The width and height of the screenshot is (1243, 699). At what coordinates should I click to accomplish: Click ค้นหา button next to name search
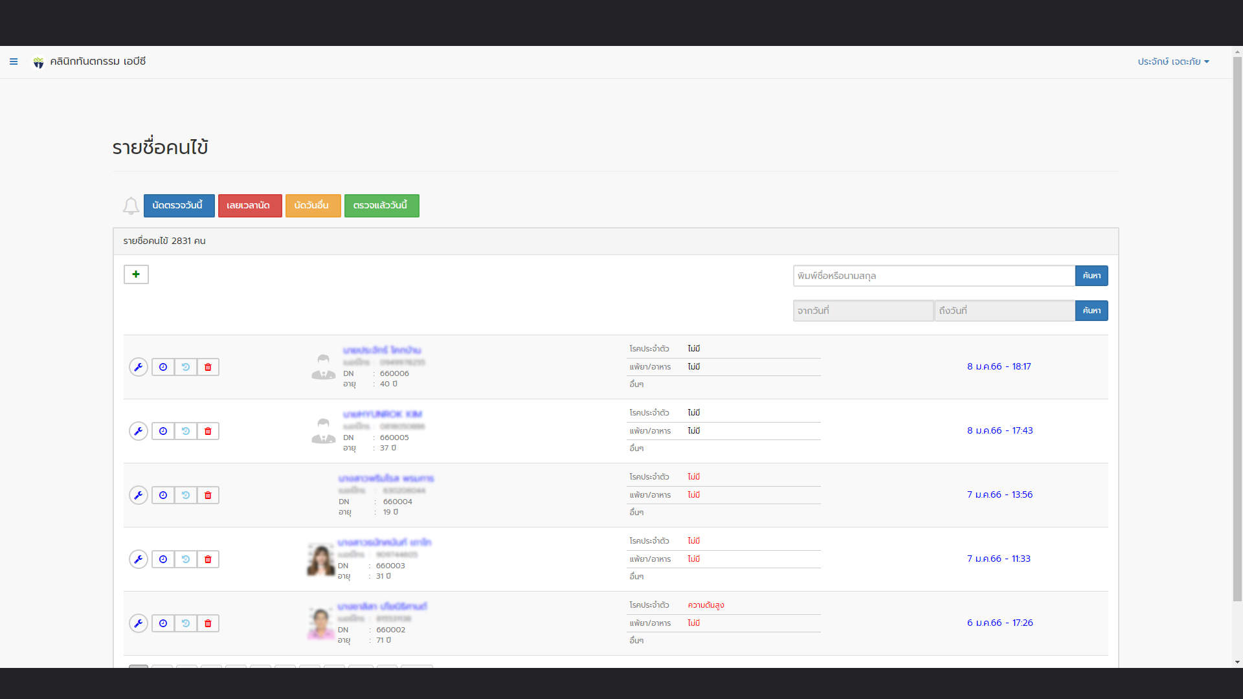[1092, 276]
